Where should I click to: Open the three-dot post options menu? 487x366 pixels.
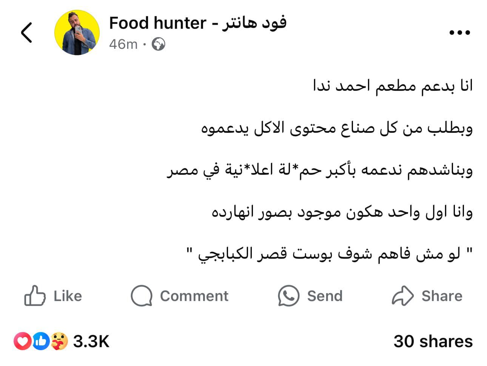click(x=459, y=33)
